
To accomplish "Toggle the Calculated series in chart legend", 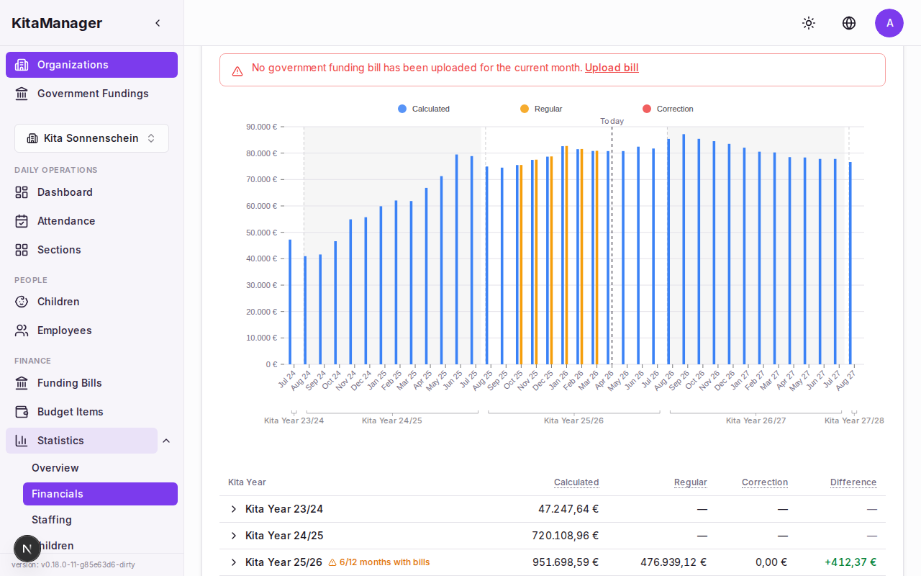I will [x=424, y=109].
